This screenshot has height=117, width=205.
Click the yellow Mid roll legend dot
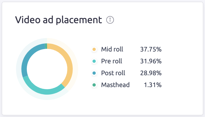point(94,49)
